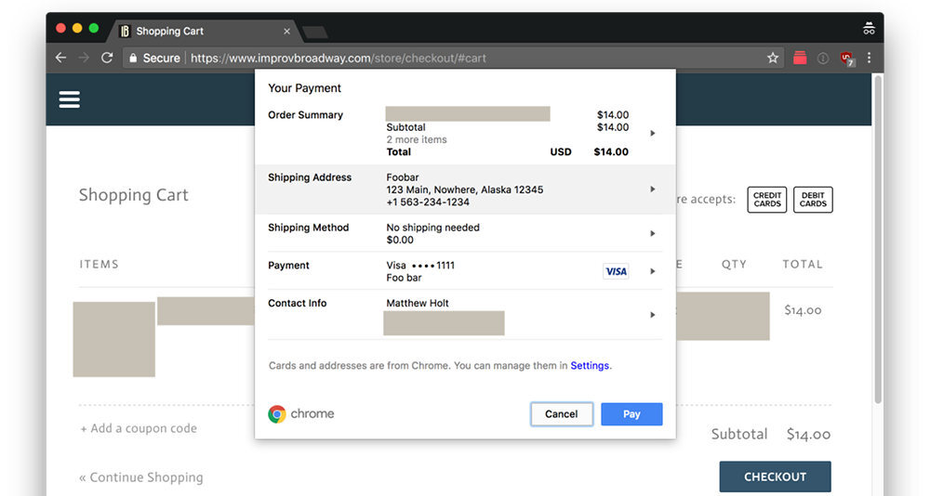Click Continue Shopping link
The height and width of the screenshot is (496, 930).
click(x=141, y=477)
